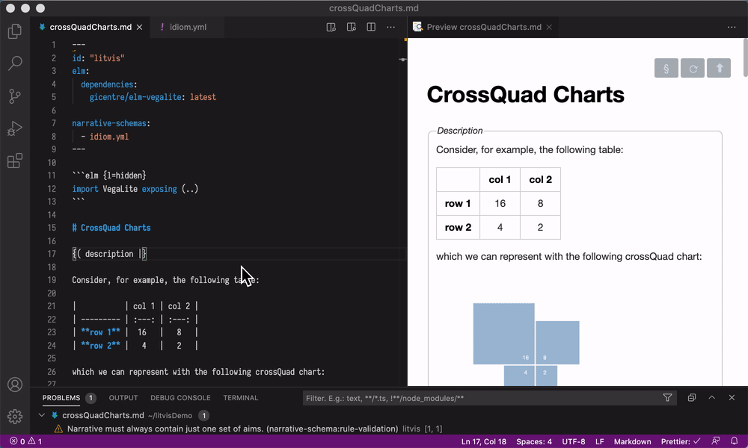Click "import VegaLite exposing (..)" line
Image resolution: width=748 pixels, height=448 pixels.
(135, 188)
